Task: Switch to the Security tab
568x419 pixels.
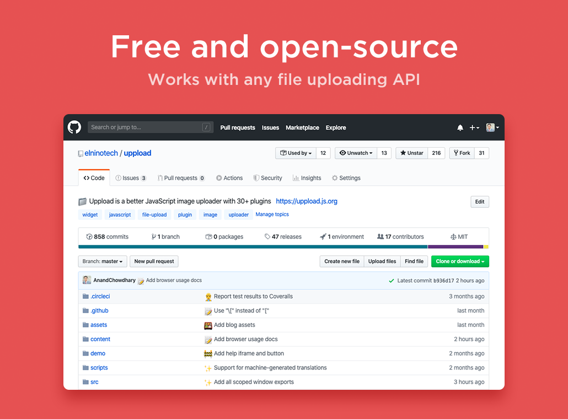Action: (x=267, y=178)
